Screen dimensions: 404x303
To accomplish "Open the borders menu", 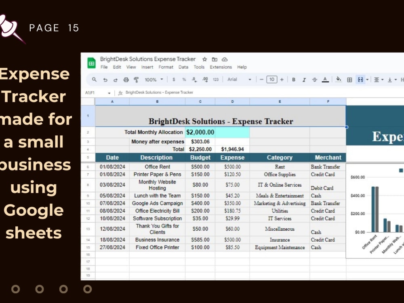I will point(349,80).
